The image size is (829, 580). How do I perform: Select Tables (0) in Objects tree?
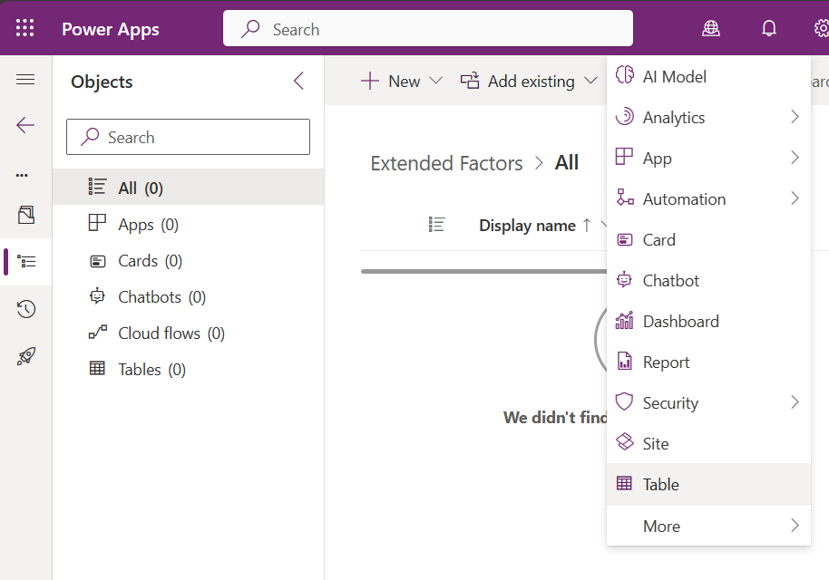pyautogui.click(x=189, y=369)
